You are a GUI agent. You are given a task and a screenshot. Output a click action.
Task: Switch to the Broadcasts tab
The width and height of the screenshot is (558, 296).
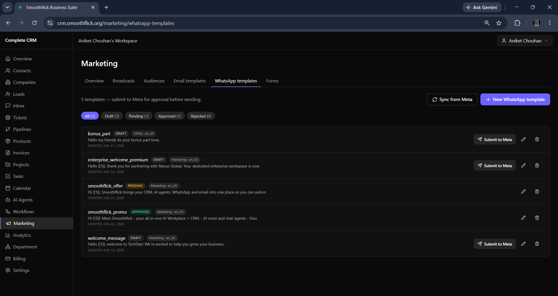[124, 81]
